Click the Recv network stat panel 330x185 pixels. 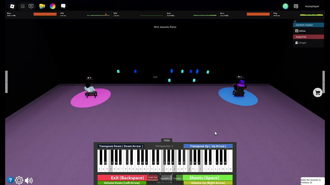[x=245, y=14]
